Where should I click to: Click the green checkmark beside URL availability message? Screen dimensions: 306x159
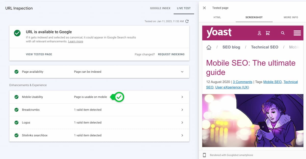(x=17, y=33)
